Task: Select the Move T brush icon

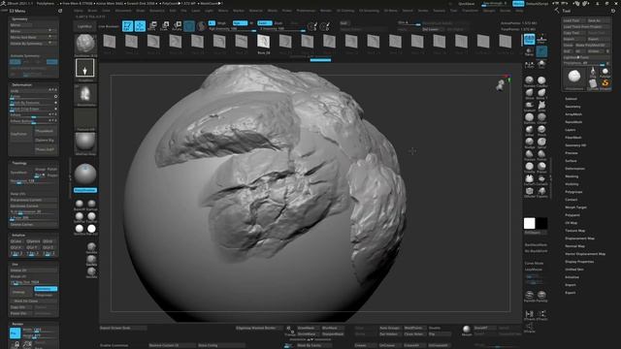Action: pyautogui.click(x=541, y=93)
